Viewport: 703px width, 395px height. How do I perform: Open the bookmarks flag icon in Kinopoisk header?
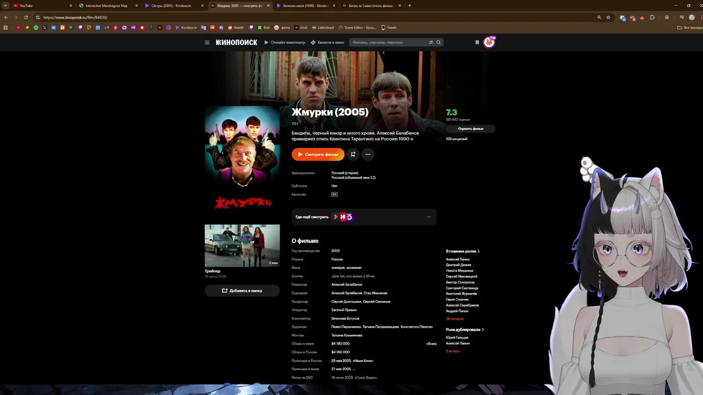tap(477, 42)
